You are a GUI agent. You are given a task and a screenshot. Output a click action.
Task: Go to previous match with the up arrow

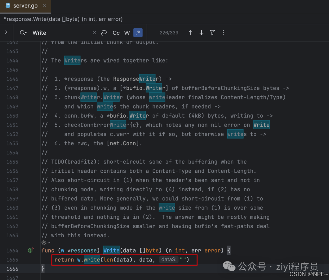pos(191,33)
